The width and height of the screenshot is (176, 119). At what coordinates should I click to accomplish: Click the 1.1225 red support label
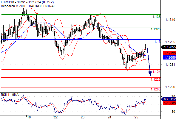[x=156, y=79]
